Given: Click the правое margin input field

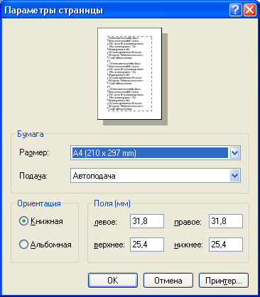Looking at the screenshot, I should [x=226, y=221].
